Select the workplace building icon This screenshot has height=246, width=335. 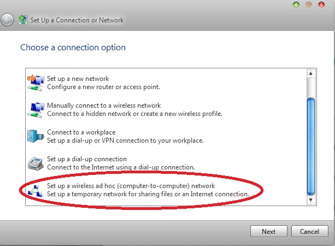pos(36,136)
